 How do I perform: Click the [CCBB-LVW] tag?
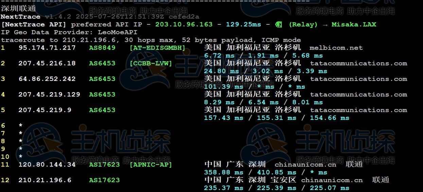coord(151,63)
